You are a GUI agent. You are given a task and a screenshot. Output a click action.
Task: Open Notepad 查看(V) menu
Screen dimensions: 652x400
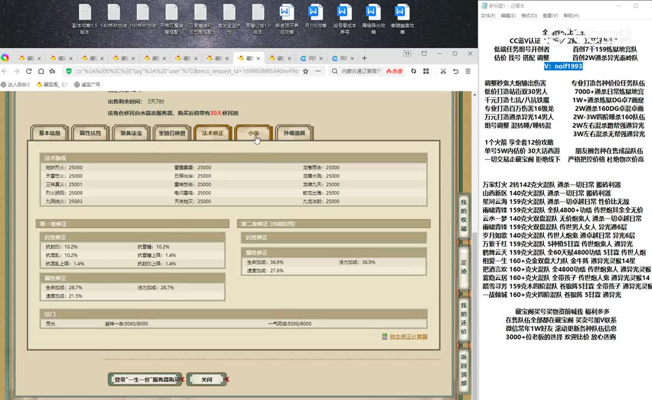pyautogui.click(x=550, y=16)
